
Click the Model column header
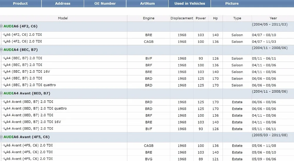(63, 18)
